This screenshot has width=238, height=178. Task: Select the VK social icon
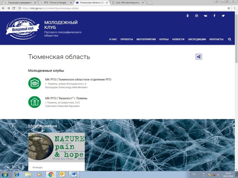(205, 15)
